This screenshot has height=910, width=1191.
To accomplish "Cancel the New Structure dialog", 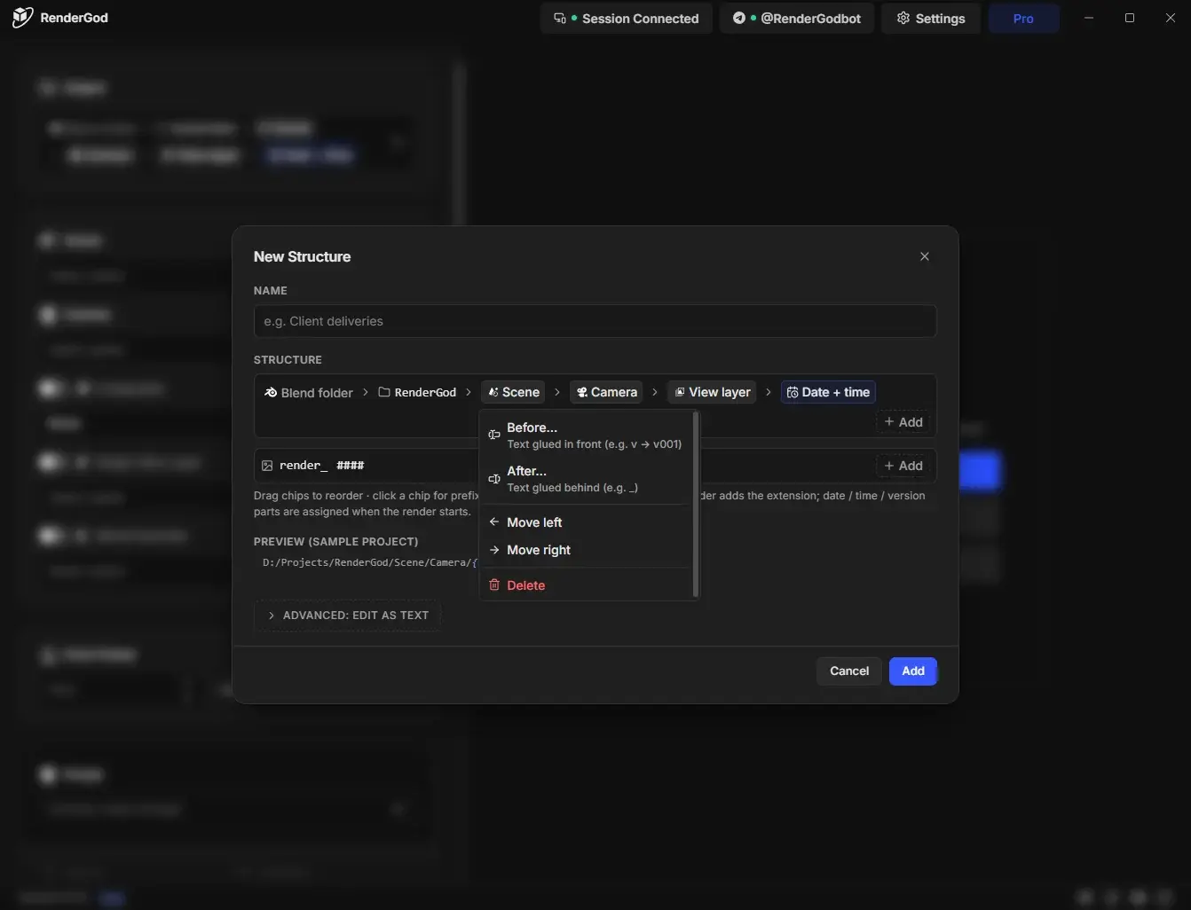I will click(849, 671).
